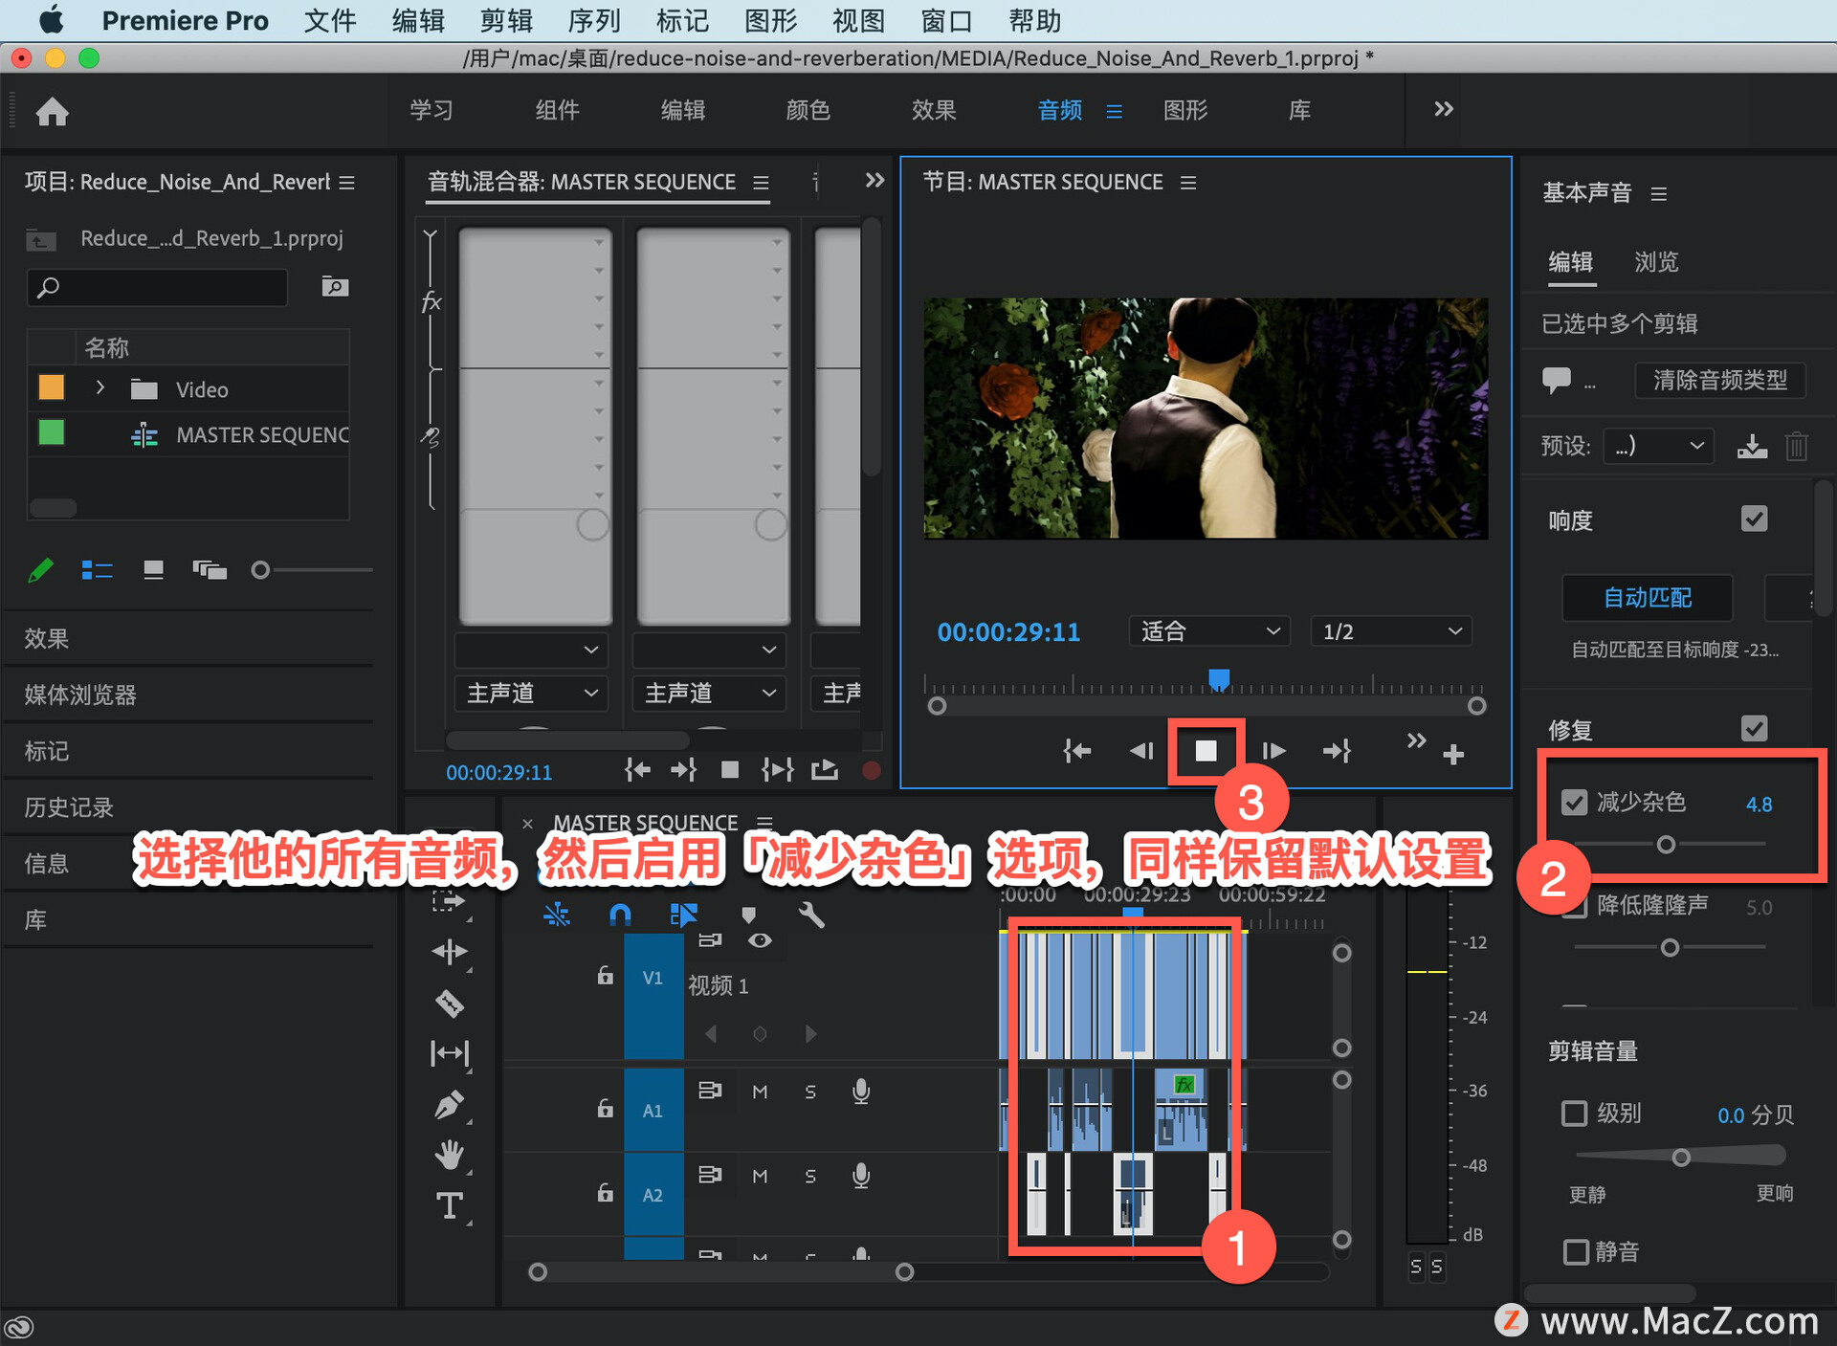Switch Project panel to icon view
Image resolution: width=1837 pixels, height=1346 pixels.
click(x=153, y=570)
